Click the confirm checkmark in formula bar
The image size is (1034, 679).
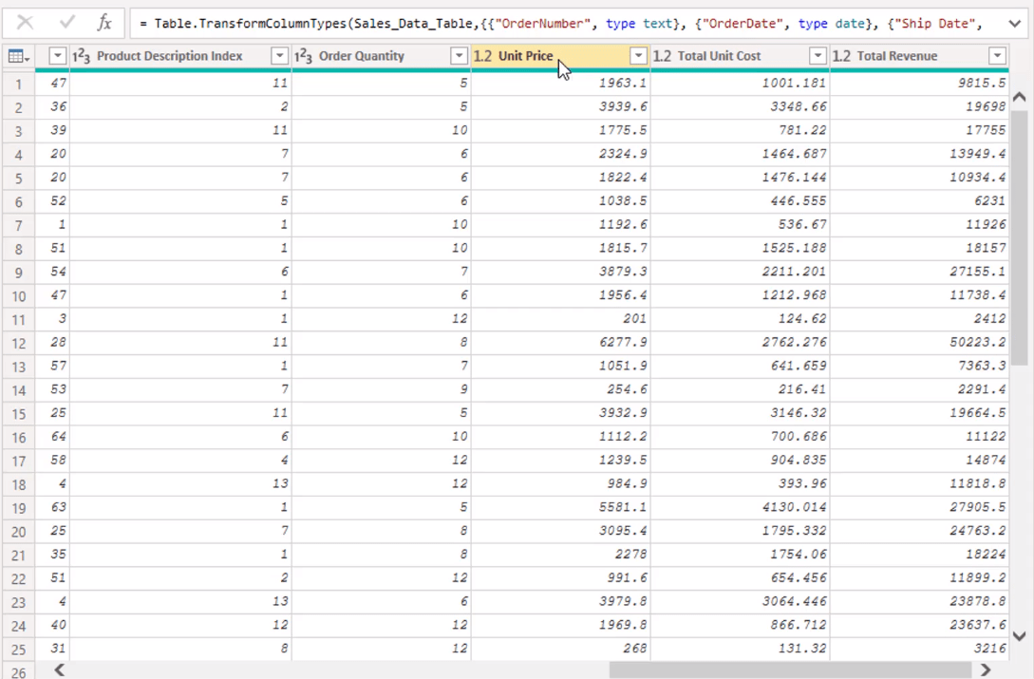point(66,23)
